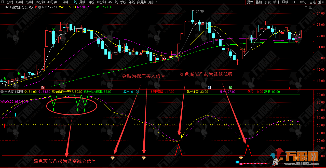The height and width of the screenshot is (168, 326).
Task: Open the 画线 drawing tools button
Action: point(285,2)
